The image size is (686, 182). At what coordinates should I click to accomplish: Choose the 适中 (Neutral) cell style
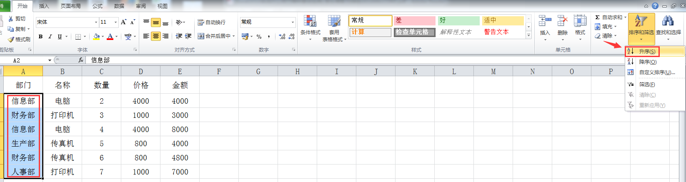tap(503, 20)
